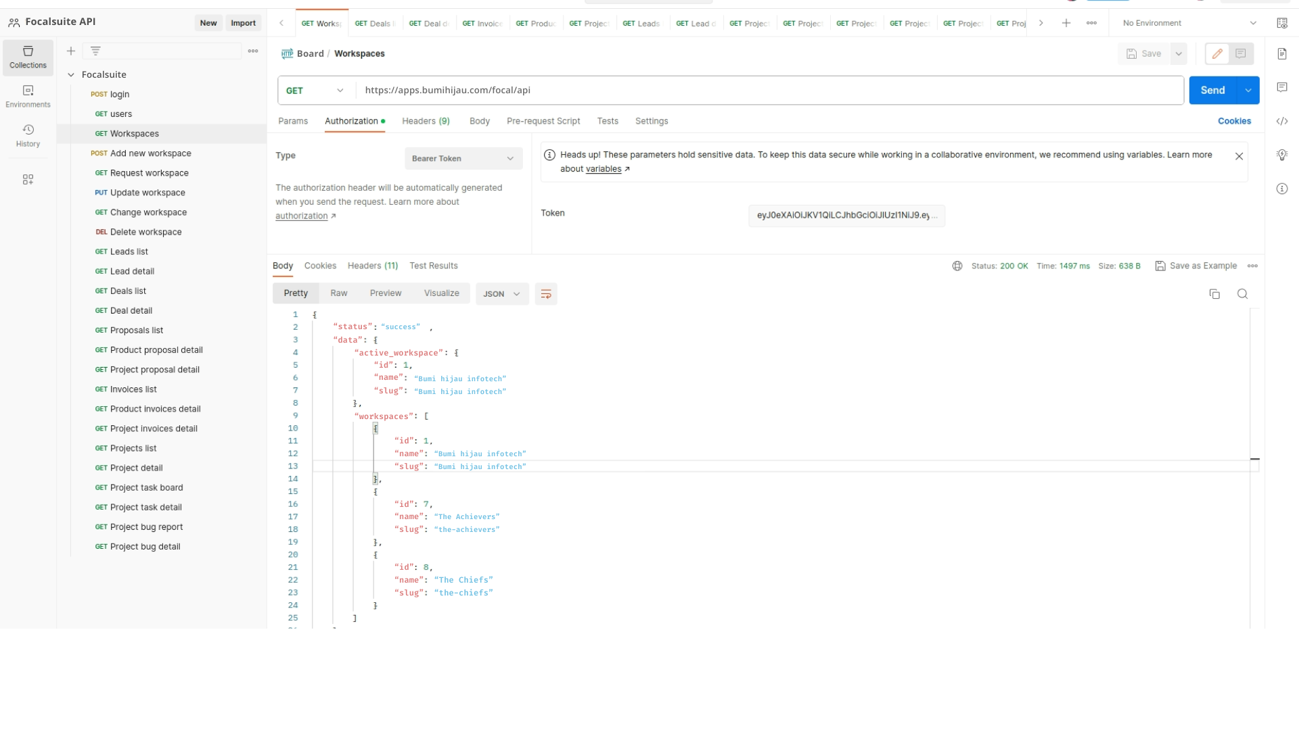Image resolution: width=1299 pixels, height=730 pixels.
Task: Open the History sidebar panel
Action: [x=28, y=135]
